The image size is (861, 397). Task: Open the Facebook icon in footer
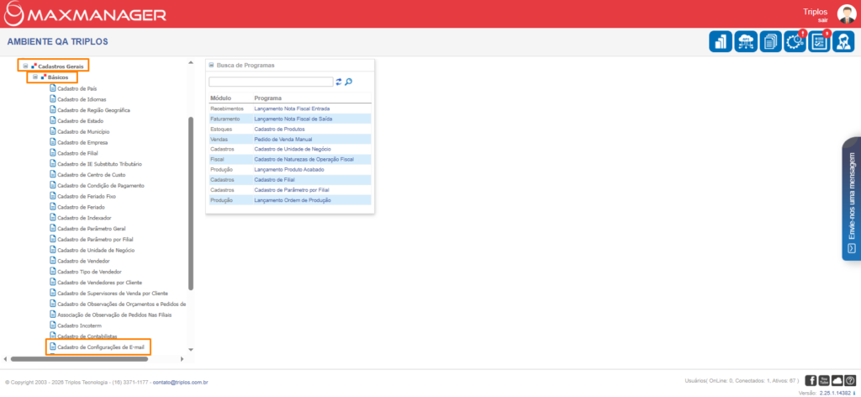[811, 381]
